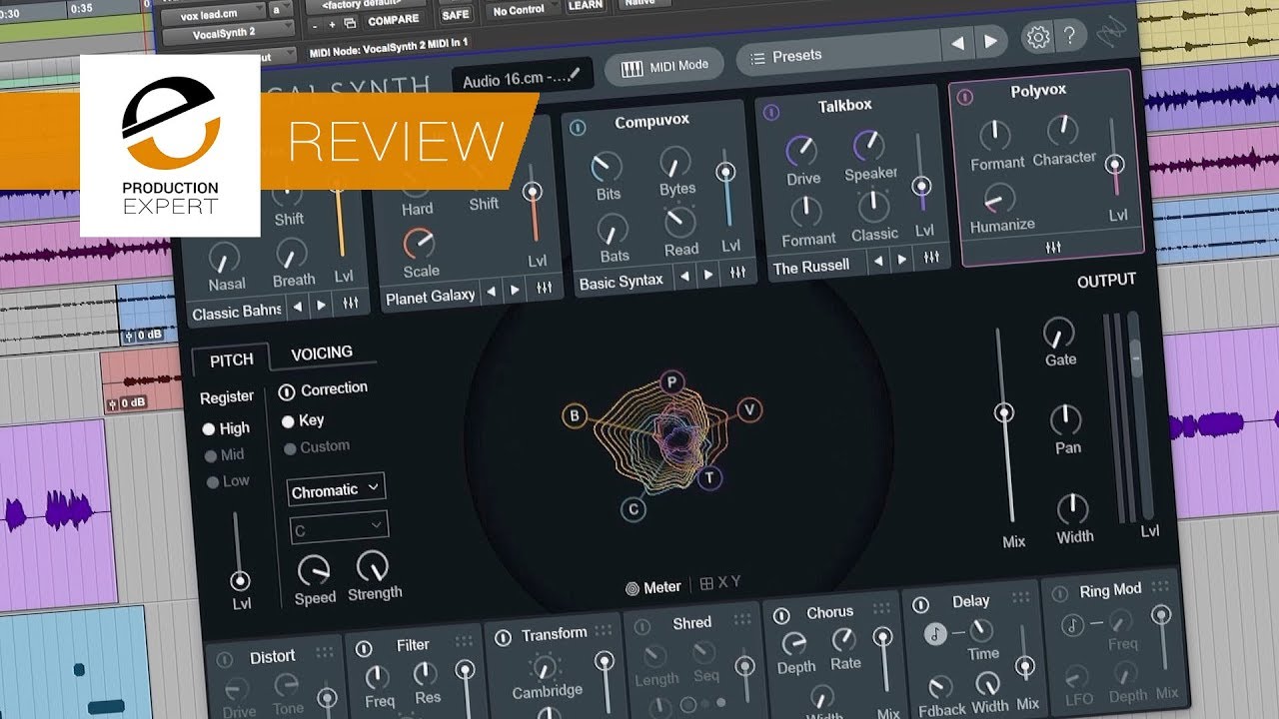
Task: Toggle the Transform effect power
Action: (503, 637)
